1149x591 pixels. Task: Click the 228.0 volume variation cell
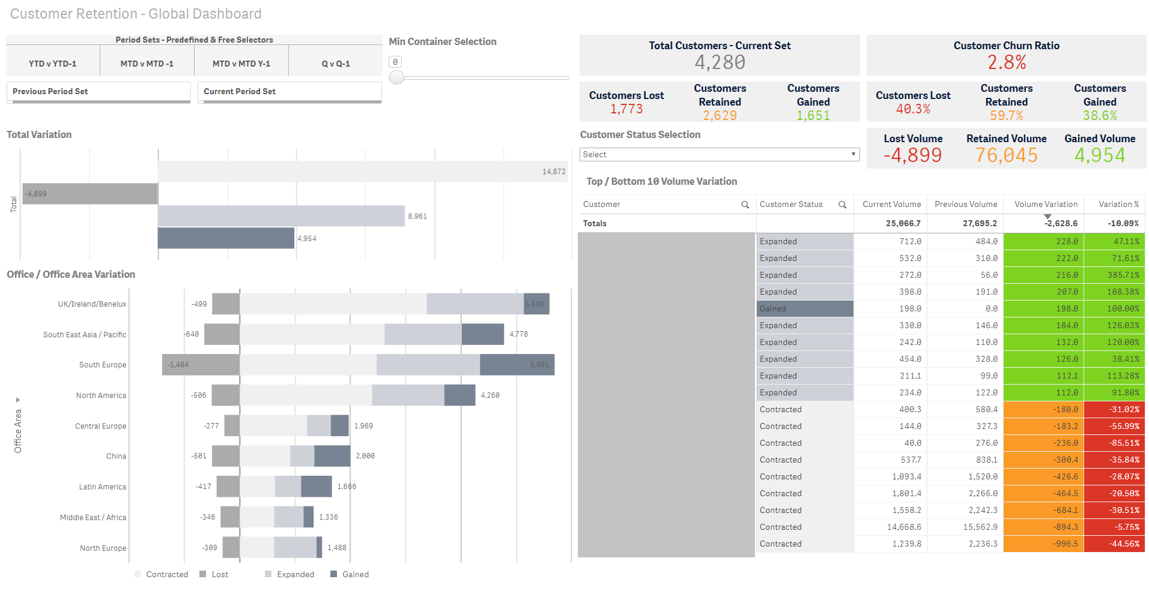click(x=1043, y=242)
